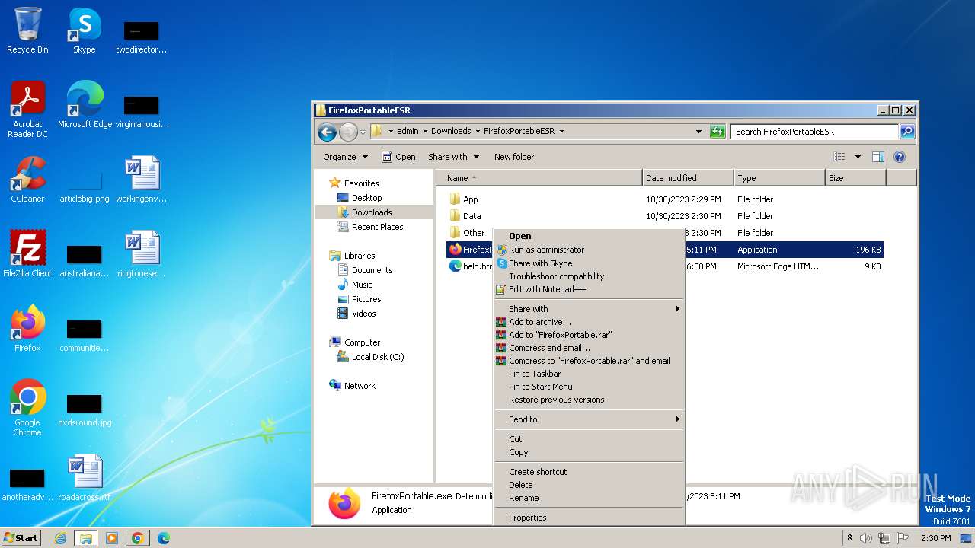
Task: Choose Copy from the context menu
Action: tap(589, 452)
